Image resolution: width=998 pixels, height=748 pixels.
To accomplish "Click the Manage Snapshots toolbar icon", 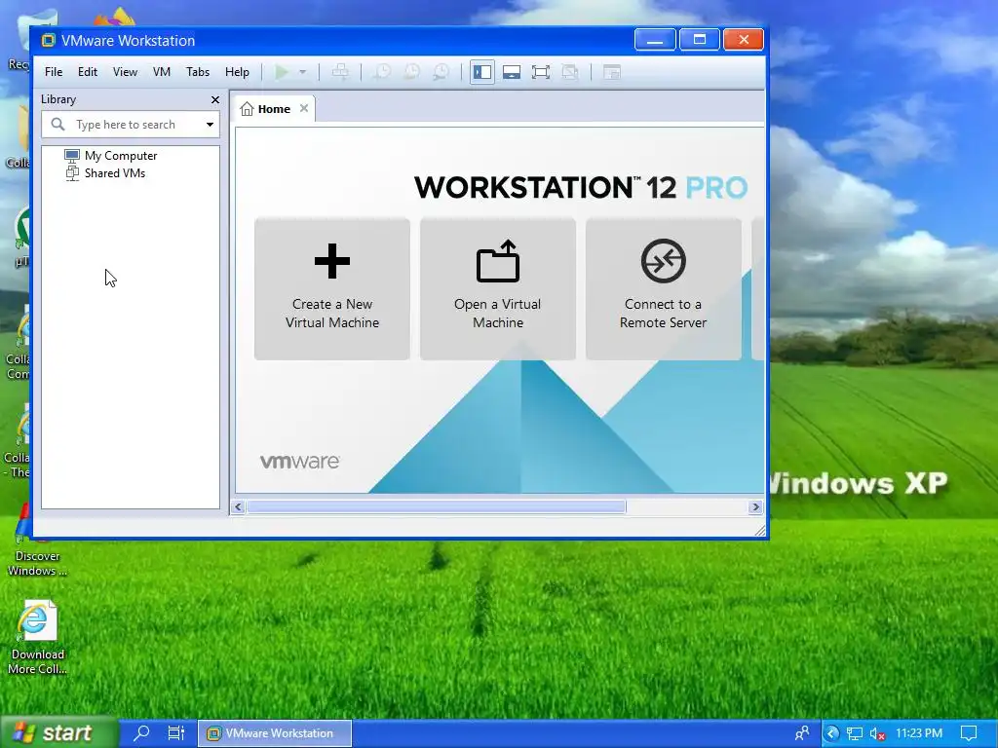I will 441,72.
